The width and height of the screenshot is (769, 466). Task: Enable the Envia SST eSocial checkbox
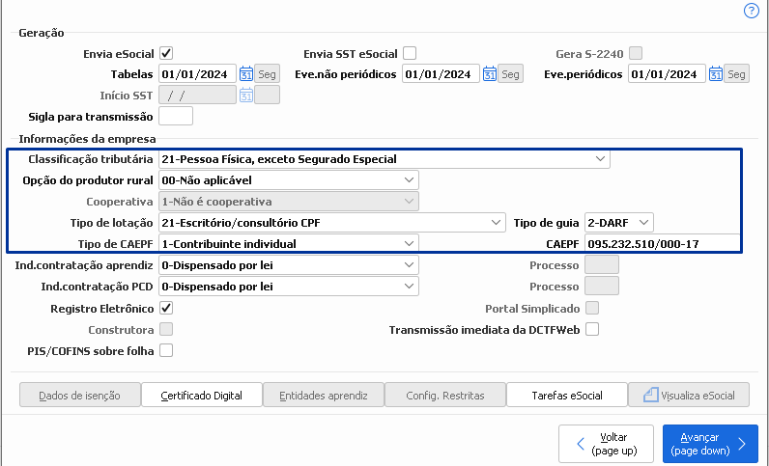click(410, 53)
